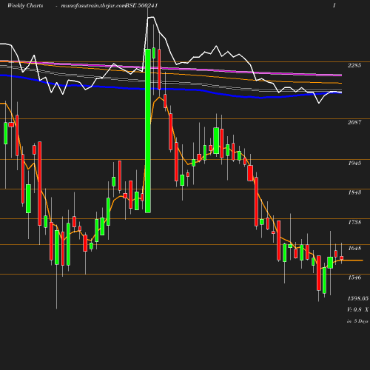Screen dimensions: 370x370
Task: Click the 'in 5 Days' label
Action: [x=357, y=321]
